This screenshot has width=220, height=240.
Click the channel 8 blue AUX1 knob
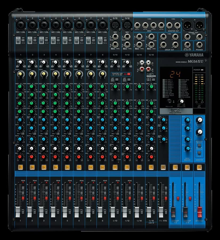[x=102, y=119]
